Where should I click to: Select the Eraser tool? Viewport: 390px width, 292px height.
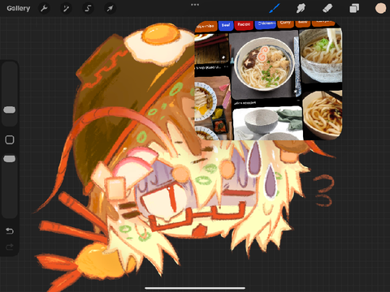tap(327, 8)
